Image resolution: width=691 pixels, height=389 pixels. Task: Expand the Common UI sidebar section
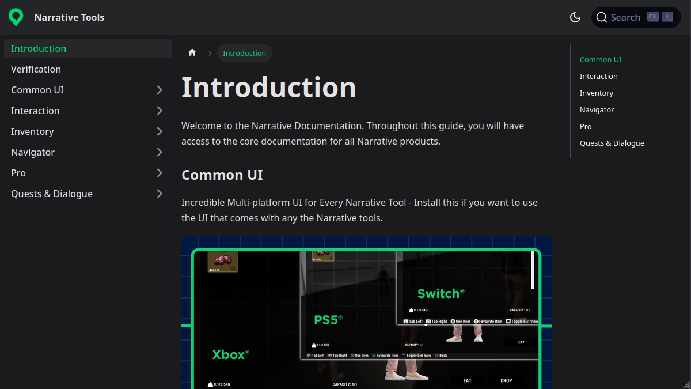[x=160, y=90]
